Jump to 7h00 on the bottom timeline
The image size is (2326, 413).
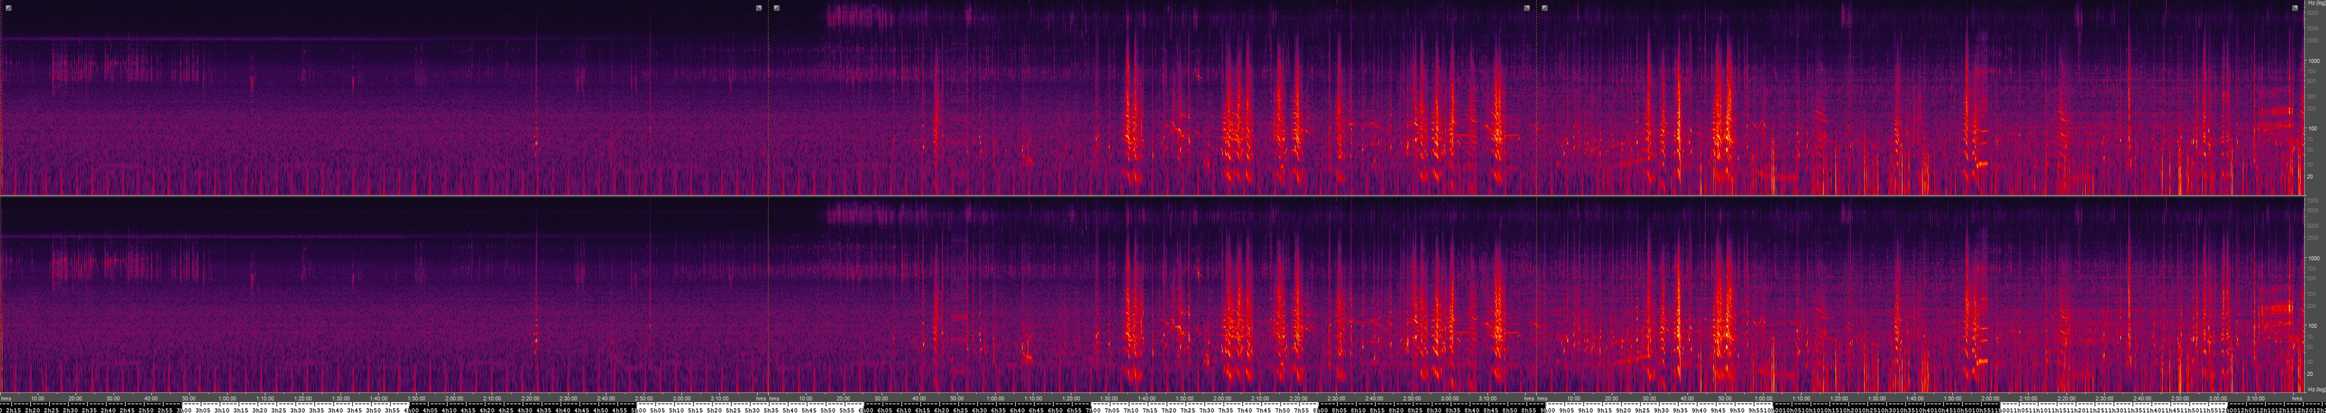pos(1094,410)
